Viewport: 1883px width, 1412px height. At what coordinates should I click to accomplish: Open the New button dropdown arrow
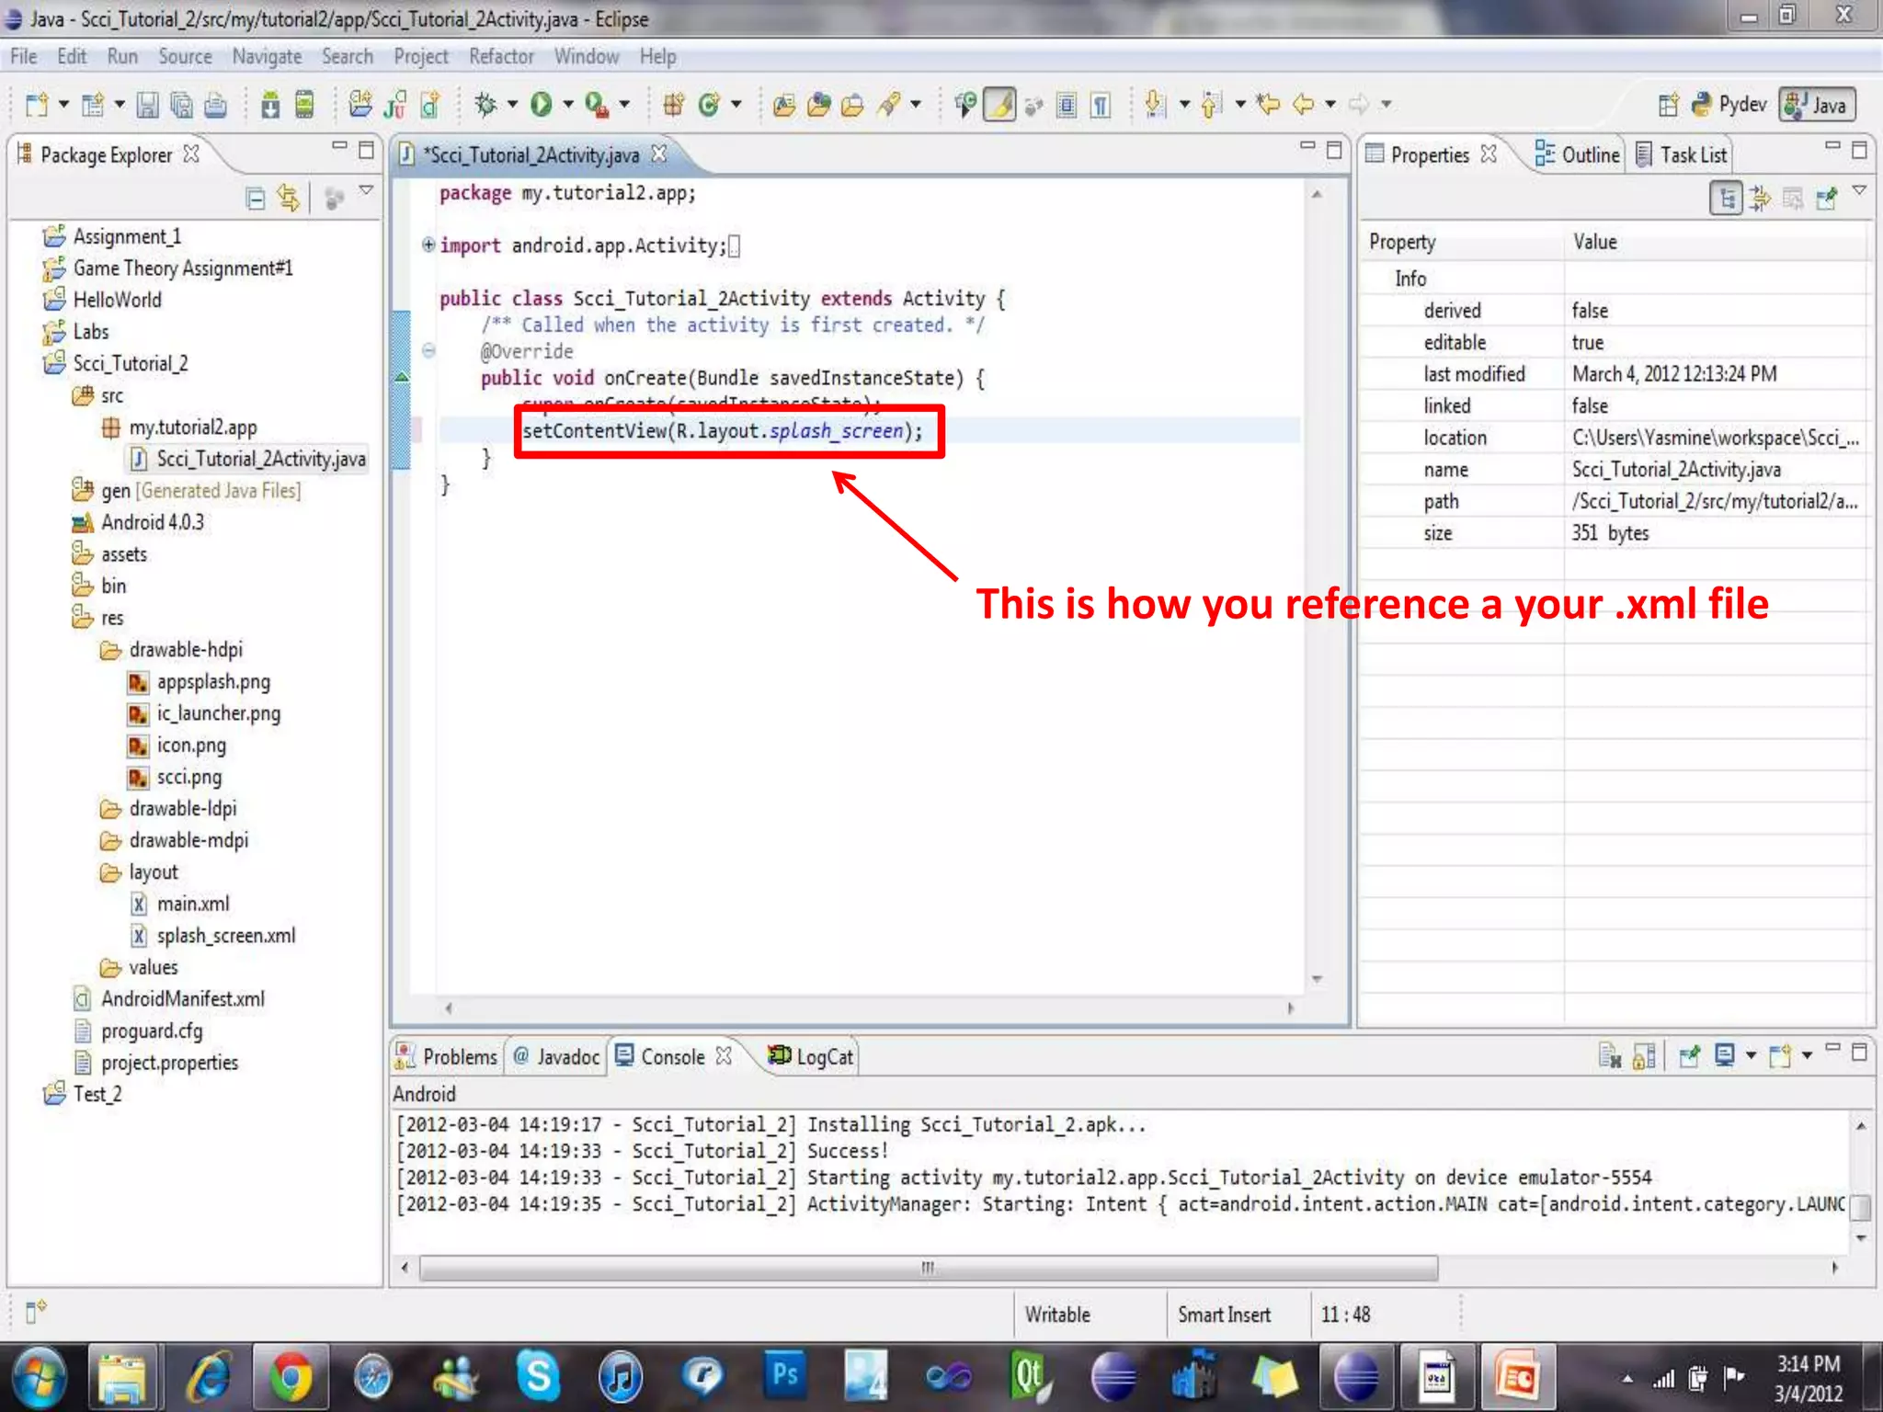[63, 105]
